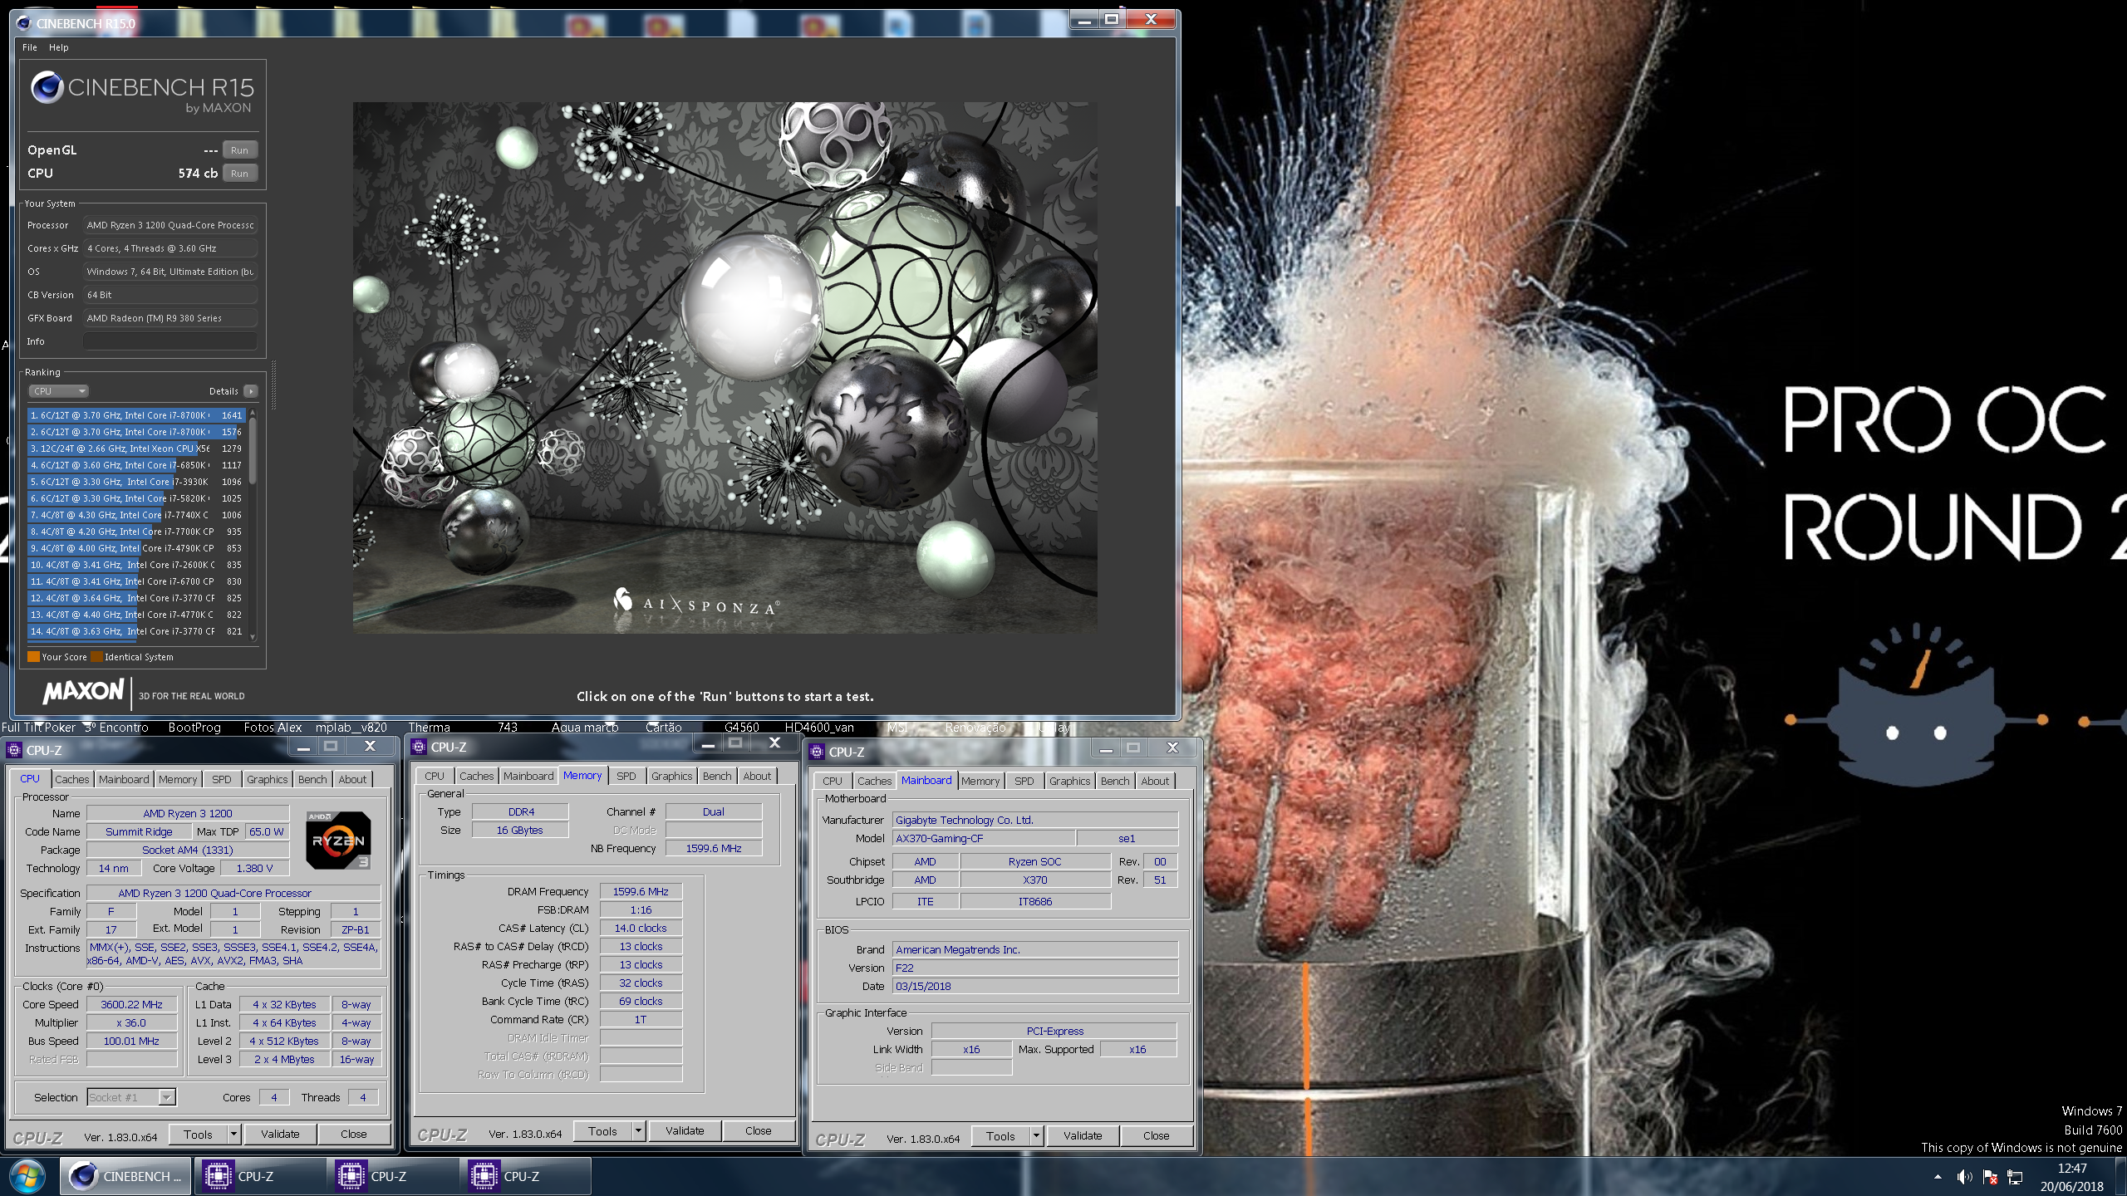Click the Cinebench title bar icon
Screen dimensions: 2127x1196
(x=23, y=23)
